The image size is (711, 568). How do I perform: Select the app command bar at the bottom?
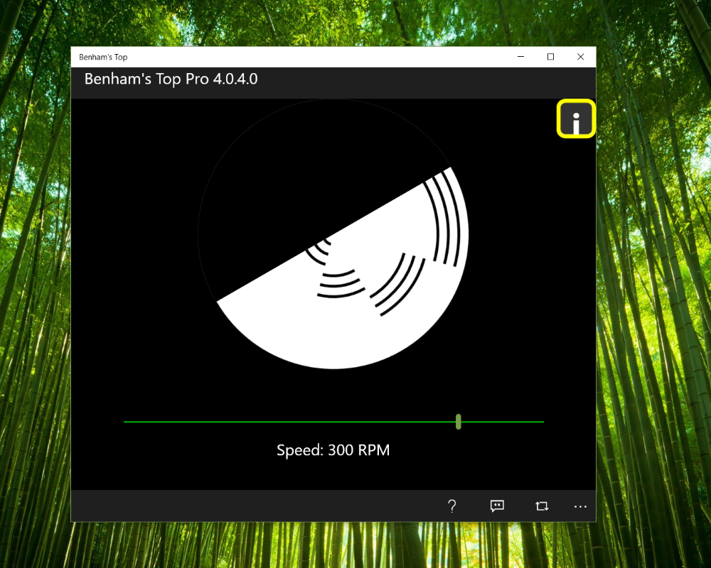click(x=333, y=506)
